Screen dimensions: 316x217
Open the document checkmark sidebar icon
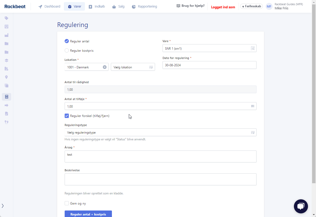6,114
